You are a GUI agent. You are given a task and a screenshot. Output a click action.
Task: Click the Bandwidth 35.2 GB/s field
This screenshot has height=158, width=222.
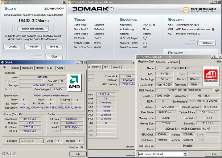click(x=208, y=123)
